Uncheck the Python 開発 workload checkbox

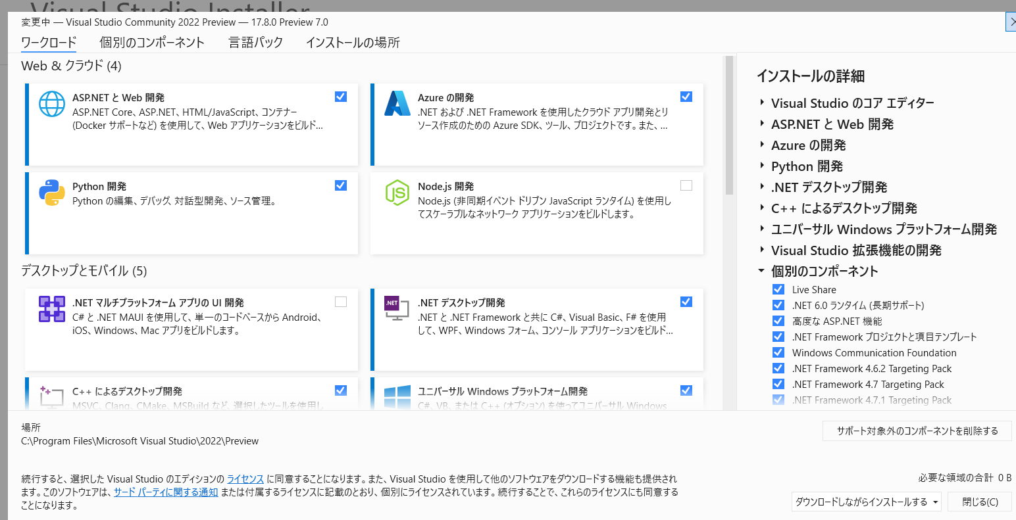tap(340, 185)
